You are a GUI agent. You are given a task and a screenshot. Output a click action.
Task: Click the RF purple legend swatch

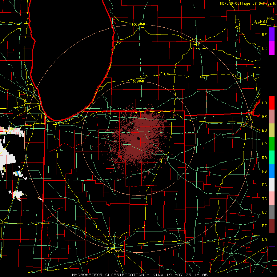click(272, 34)
